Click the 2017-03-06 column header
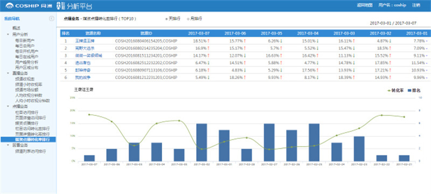The height and width of the screenshot is (194, 431). 235,33
